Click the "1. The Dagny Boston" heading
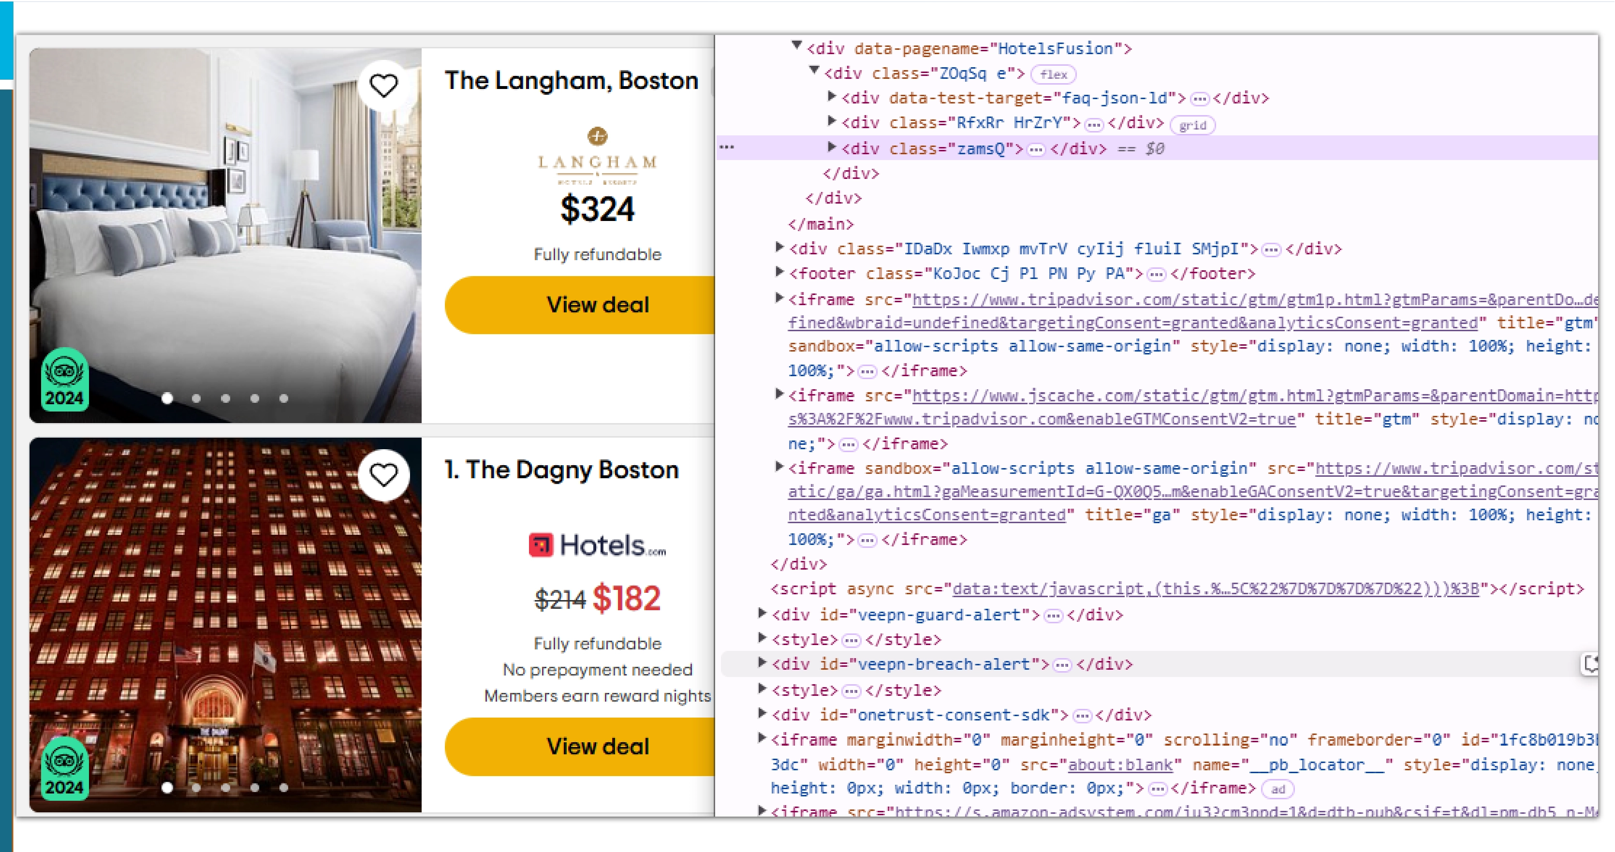 click(560, 470)
